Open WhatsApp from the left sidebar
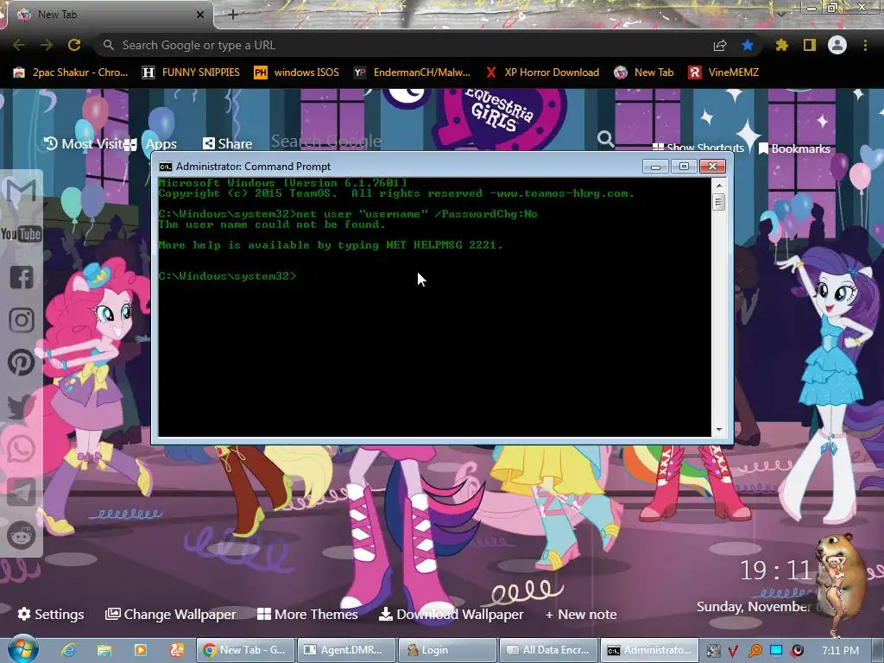 [22, 449]
